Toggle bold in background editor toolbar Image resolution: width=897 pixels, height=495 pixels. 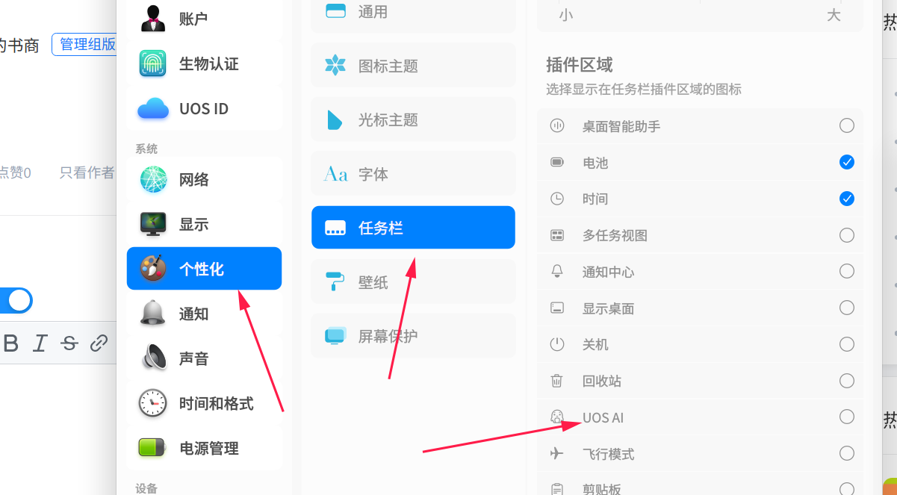point(10,343)
